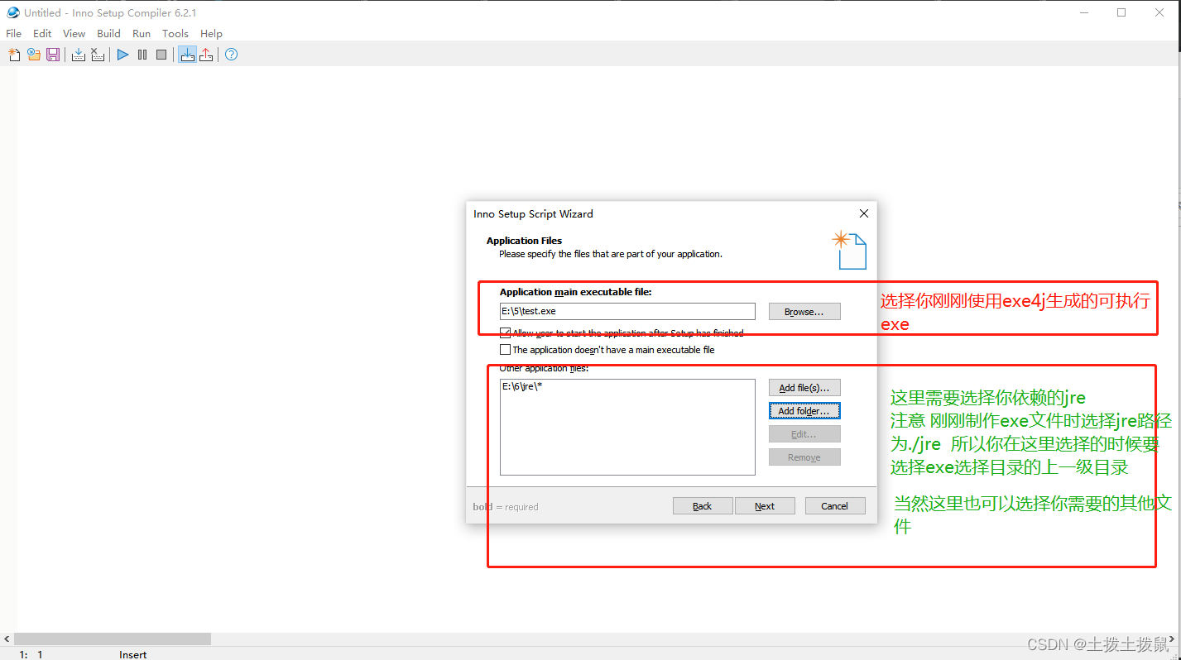Image resolution: width=1181 pixels, height=660 pixels.
Task: Click the Next button in the wizard
Action: [x=765, y=506]
